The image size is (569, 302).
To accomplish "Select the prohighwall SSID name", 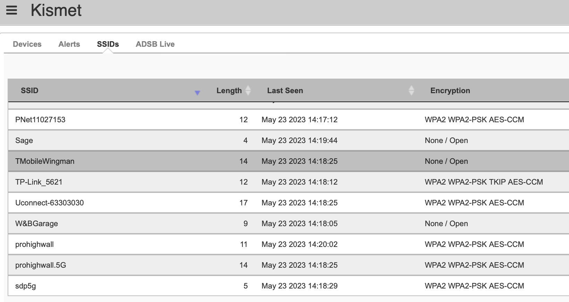I will click(x=34, y=245).
